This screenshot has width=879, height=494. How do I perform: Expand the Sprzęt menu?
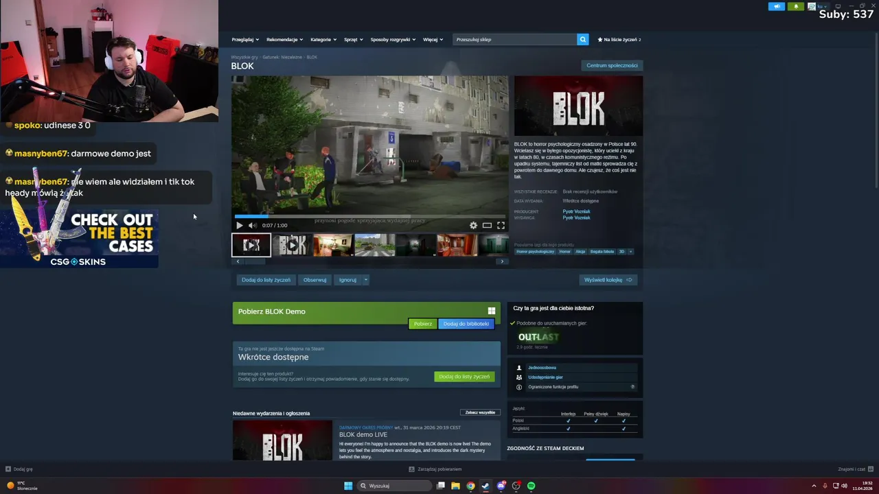(354, 39)
